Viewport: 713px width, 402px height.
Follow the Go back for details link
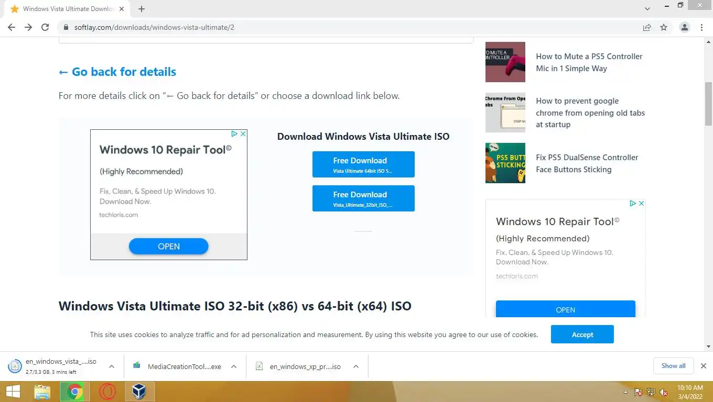pos(117,72)
